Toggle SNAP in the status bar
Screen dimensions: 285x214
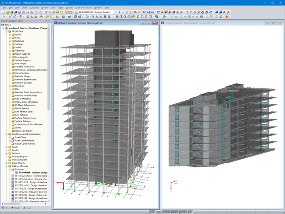pos(152,212)
